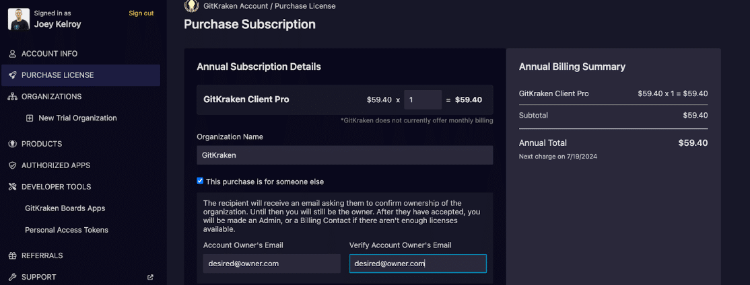Click the Authorized Apps shield icon

(x=12, y=165)
